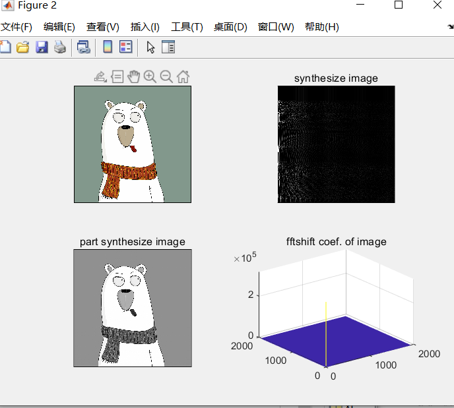
Task: Open the 工具(T) menu
Action: [187, 27]
